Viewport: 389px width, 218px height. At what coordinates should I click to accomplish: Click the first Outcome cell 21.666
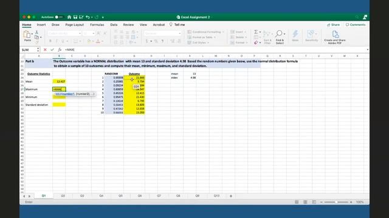(x=134, y=78)
